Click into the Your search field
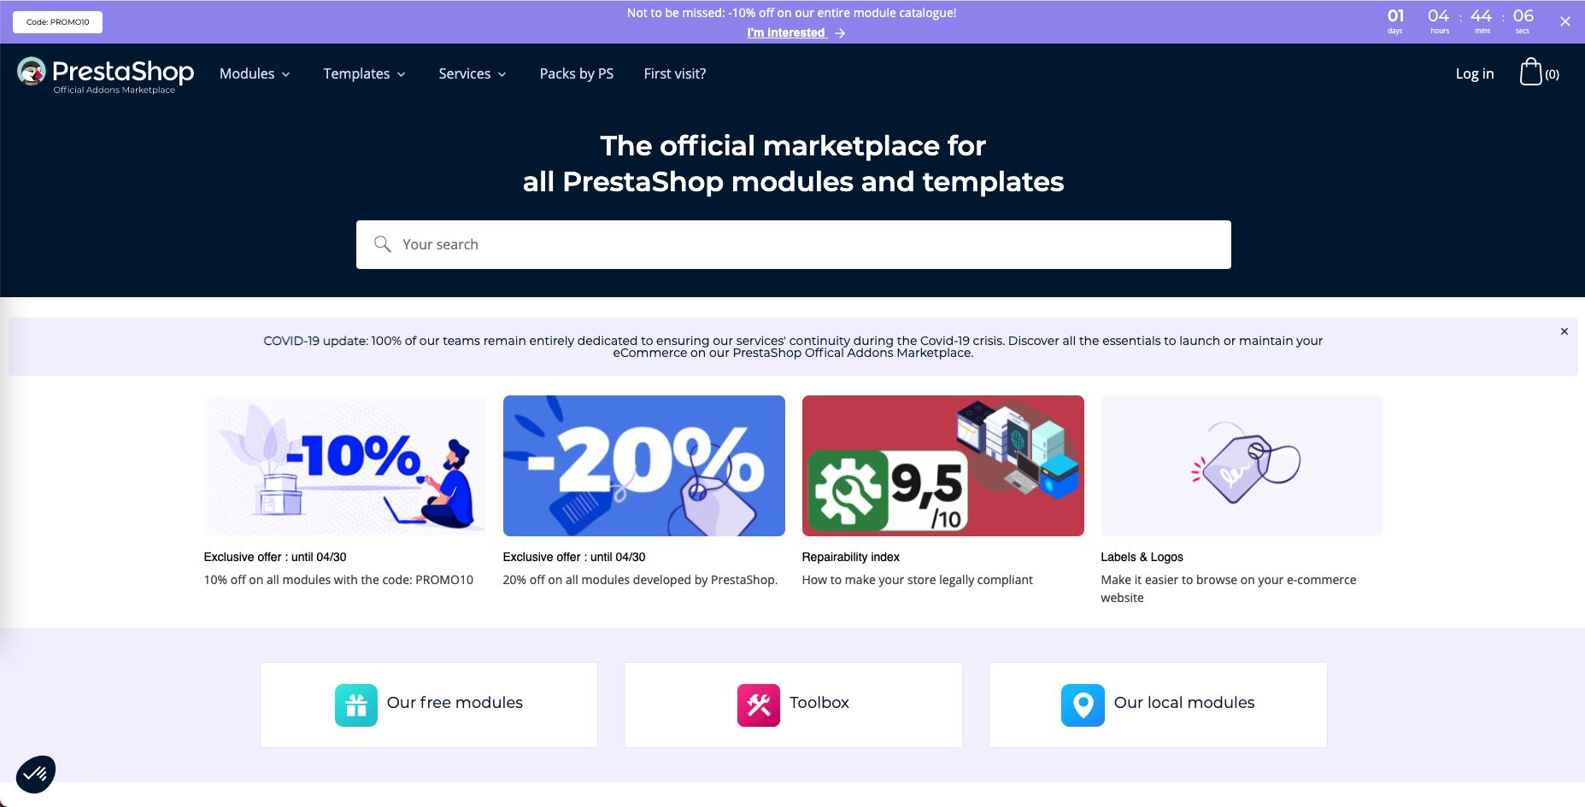The image size is (1585, 807). pyautogui.click(x=793, y=244)
